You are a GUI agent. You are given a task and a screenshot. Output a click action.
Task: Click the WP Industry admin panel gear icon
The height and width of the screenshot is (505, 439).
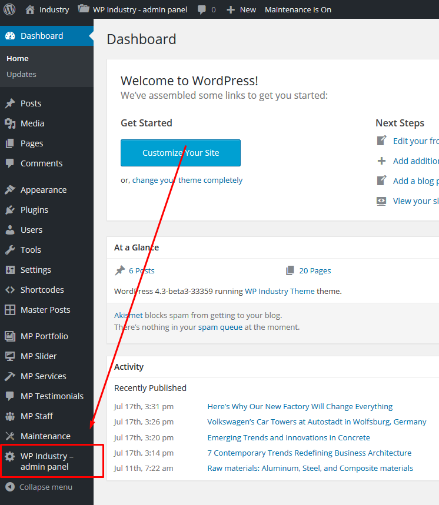10,456
